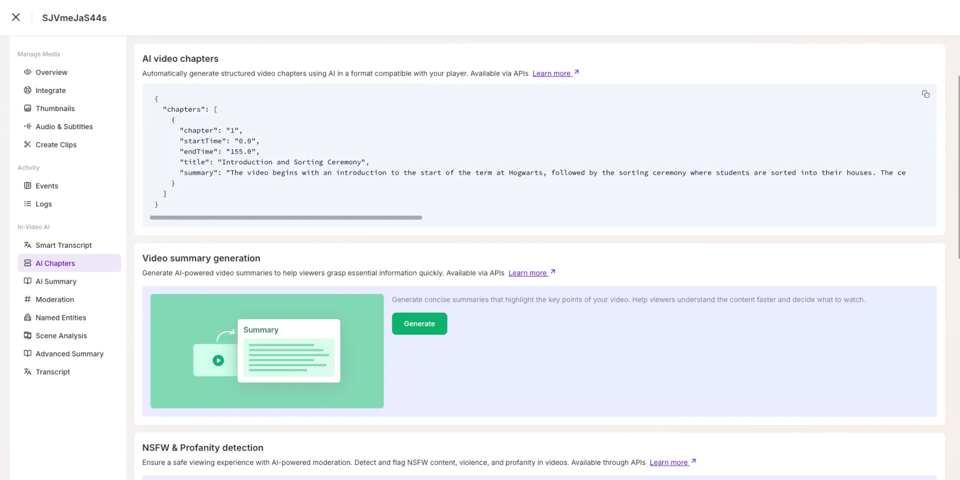
Task: Click the Scene Analysis icon
Action: click(28, 335)
